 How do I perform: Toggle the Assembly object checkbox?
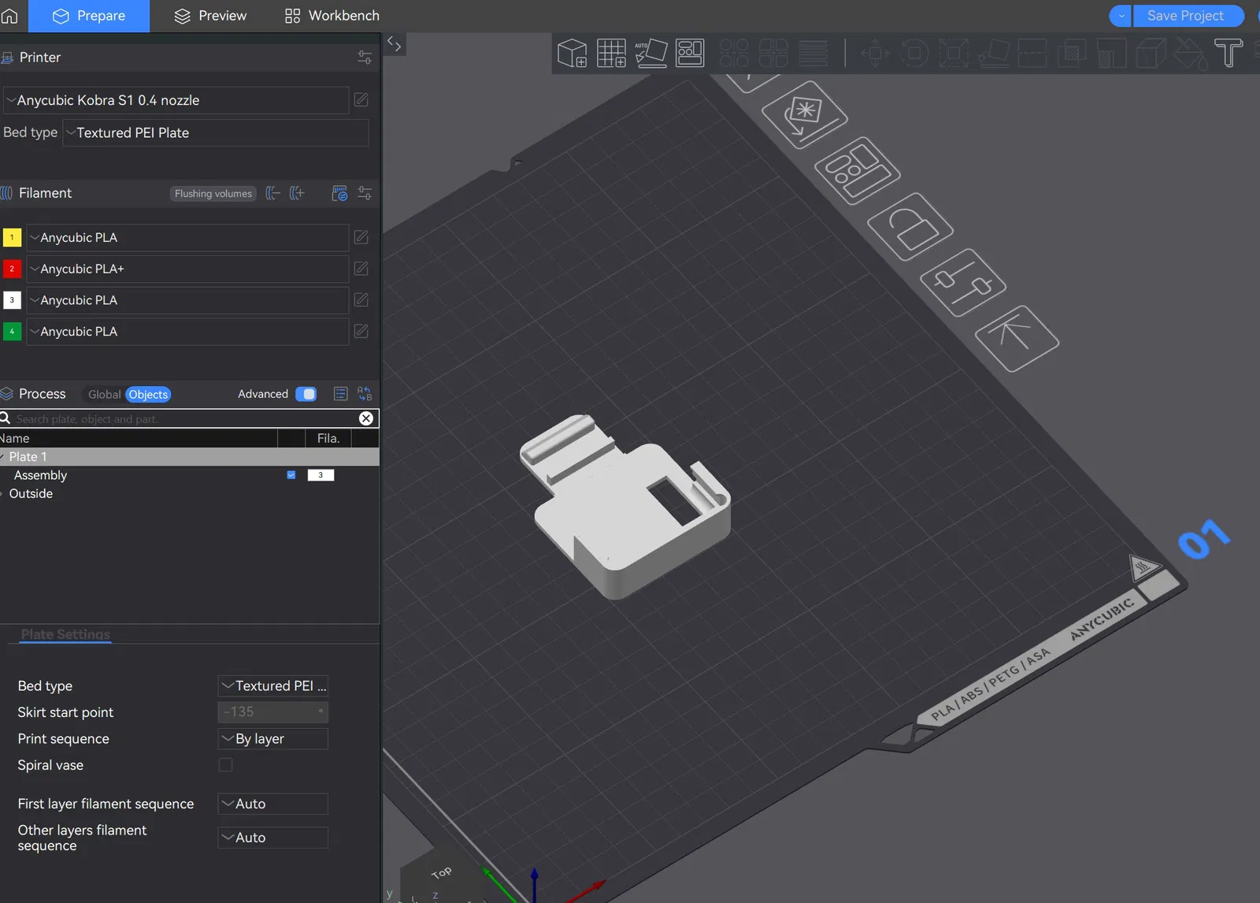(x=291, y=475)
